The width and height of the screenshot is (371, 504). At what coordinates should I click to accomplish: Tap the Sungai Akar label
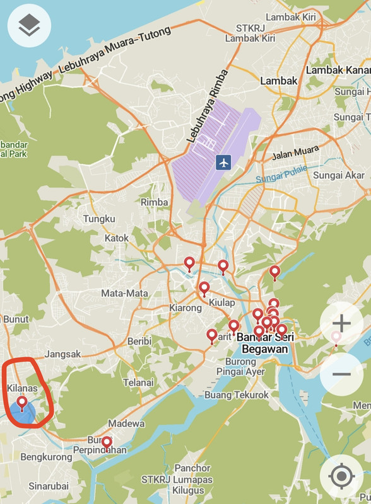point(338,175)
